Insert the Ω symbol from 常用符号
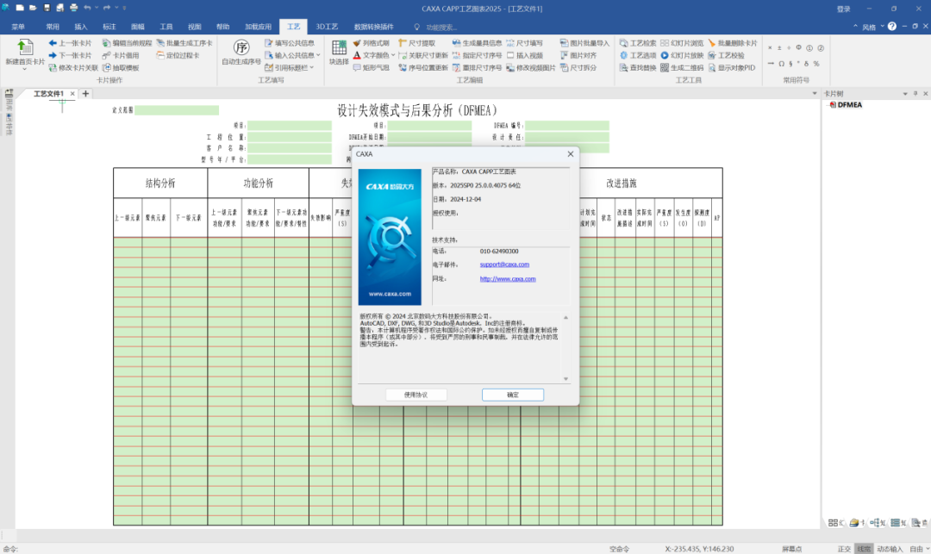The height and width of the screenshot is (554, 931). click(x=781, y=64)
